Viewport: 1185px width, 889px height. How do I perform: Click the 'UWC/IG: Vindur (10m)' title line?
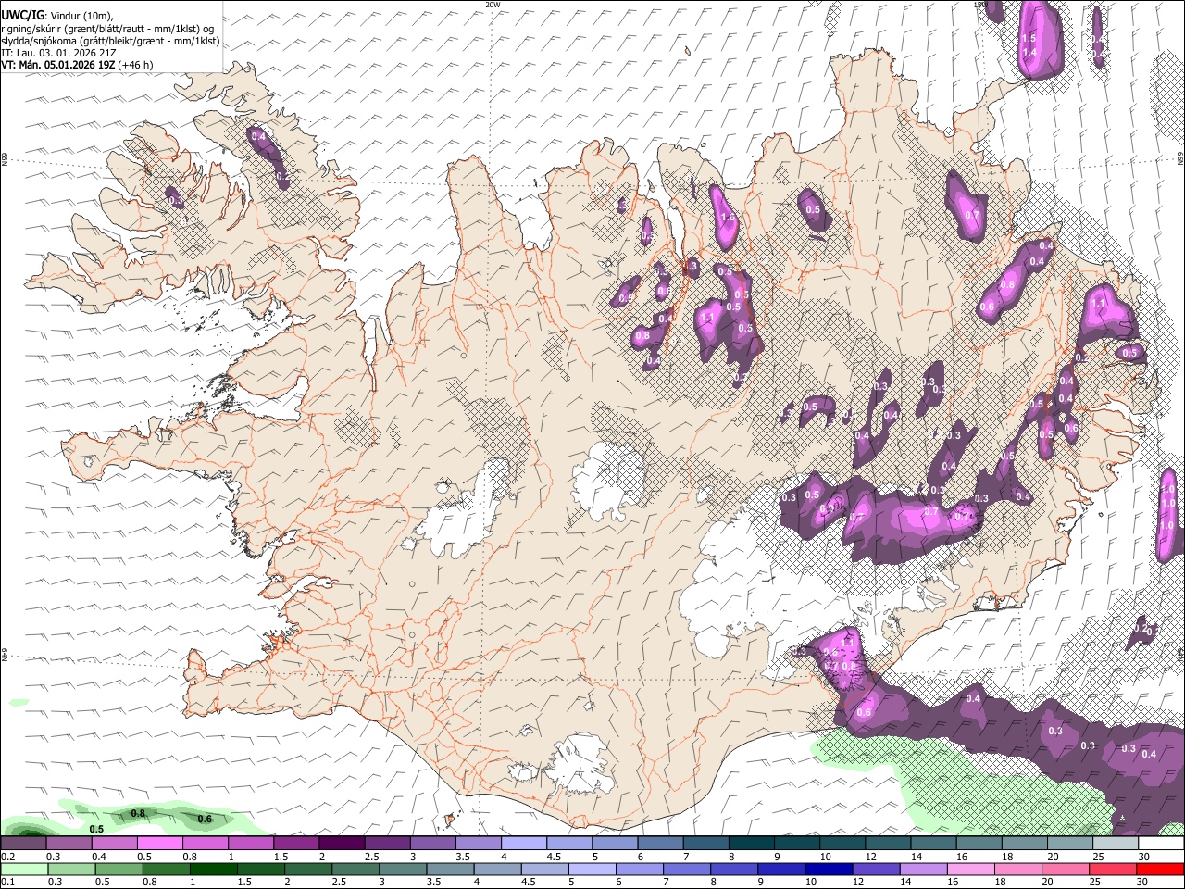(x=57, y=16)
